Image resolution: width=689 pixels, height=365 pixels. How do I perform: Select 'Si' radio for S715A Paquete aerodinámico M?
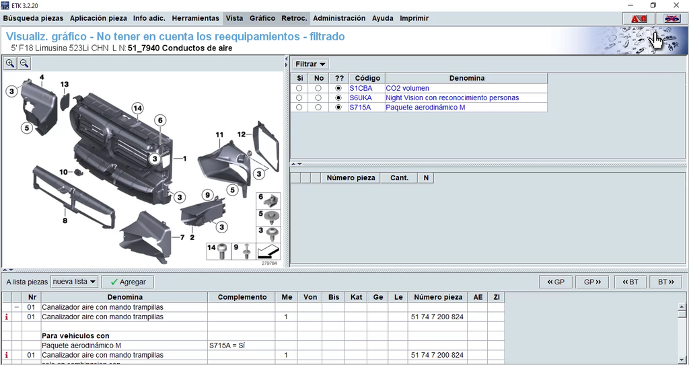[x=299, y=108]
